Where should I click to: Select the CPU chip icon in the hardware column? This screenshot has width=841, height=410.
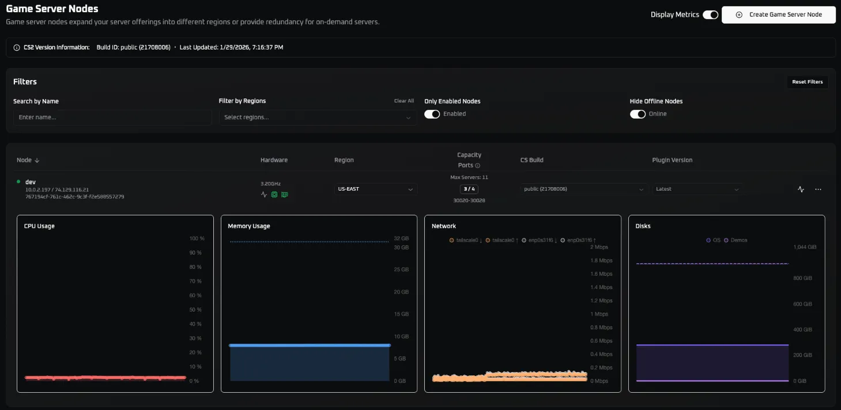coord(274,195)
